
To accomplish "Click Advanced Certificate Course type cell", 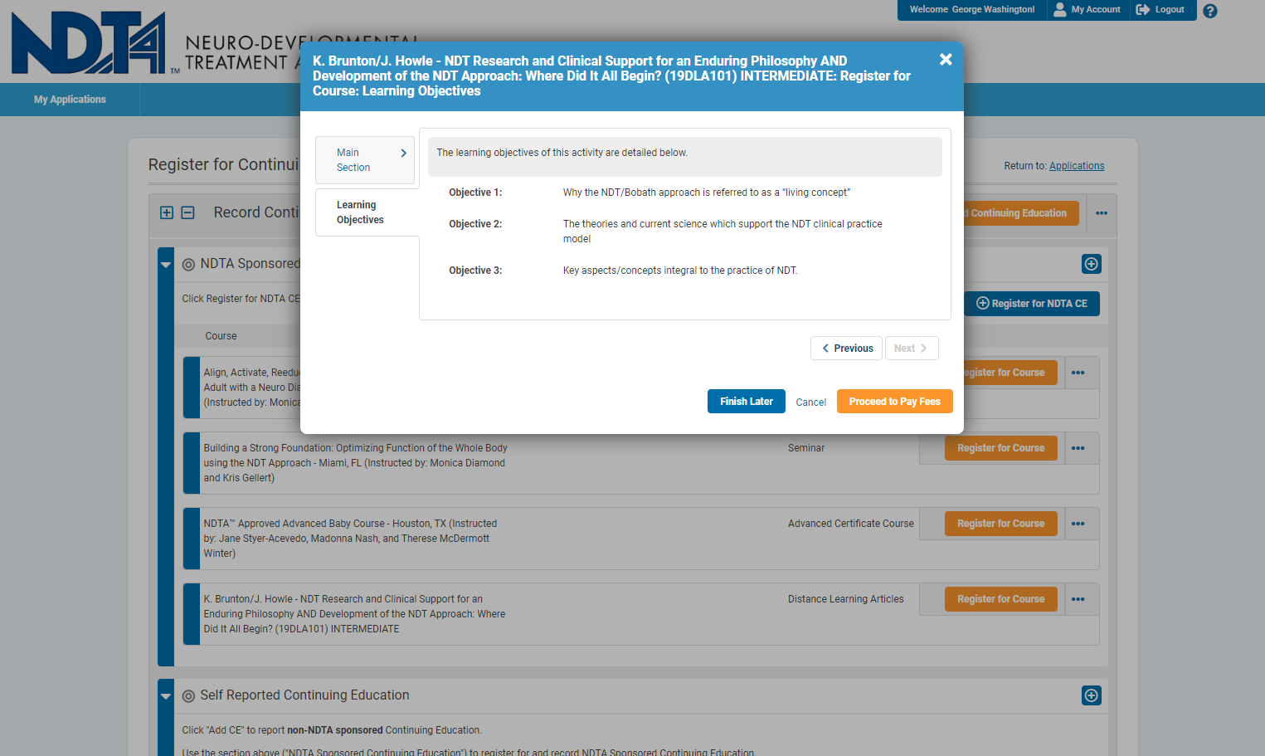I will pos(851,524).
